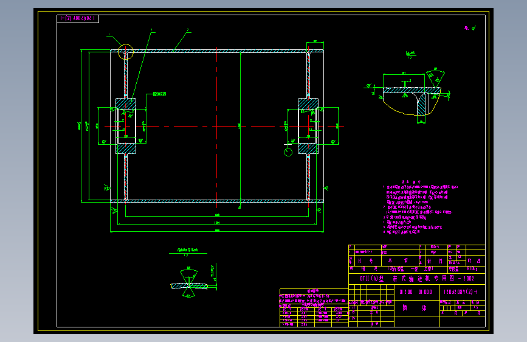This screenshot has width=527, height=342.
Task: Select the bottom hatched shell wall of the drum
Action: click(x=217, y=201)
